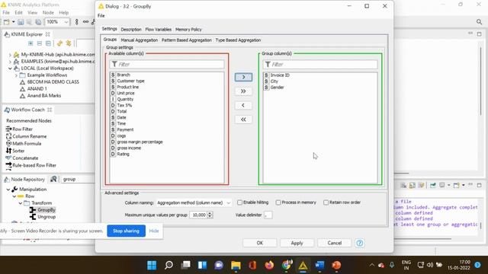
Task: Select Sorter recommended node
Action: point(18,151)
